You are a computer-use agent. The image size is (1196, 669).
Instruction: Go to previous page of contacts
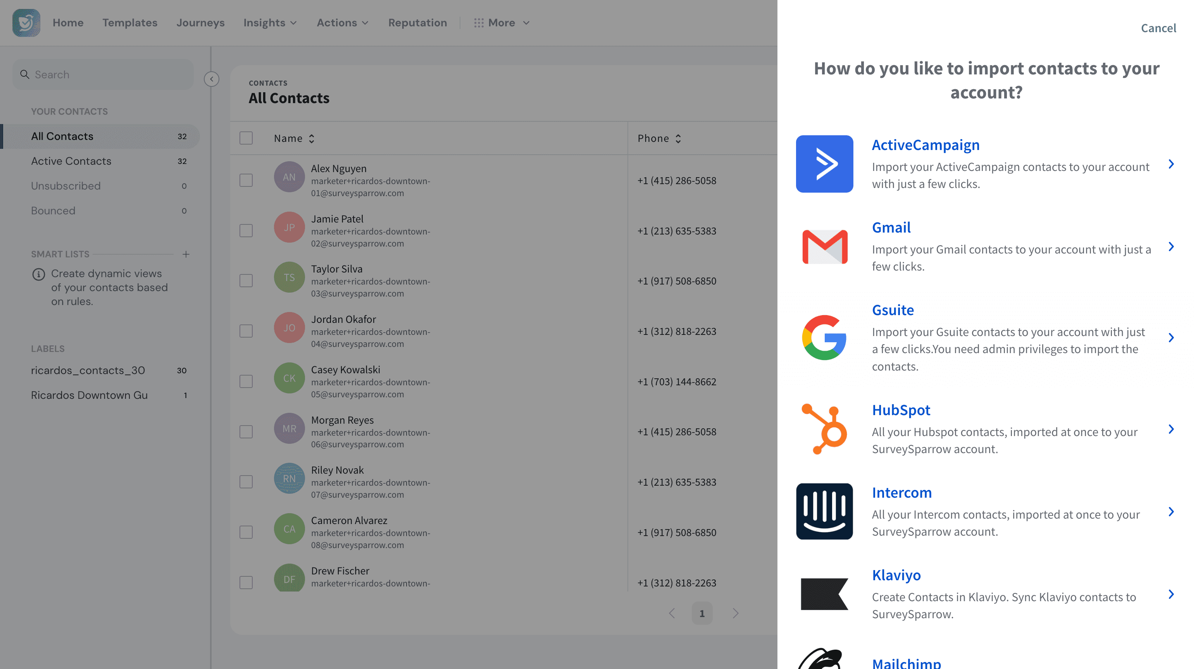tap(672, 613)
